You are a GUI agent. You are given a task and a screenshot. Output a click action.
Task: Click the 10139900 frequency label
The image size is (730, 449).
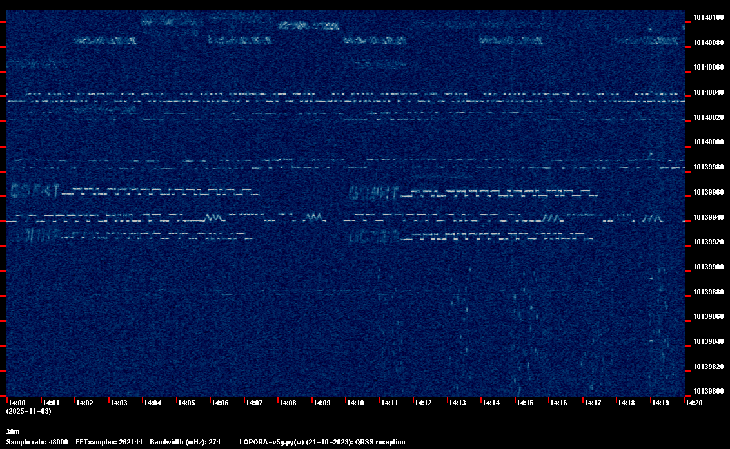(709, 267)
